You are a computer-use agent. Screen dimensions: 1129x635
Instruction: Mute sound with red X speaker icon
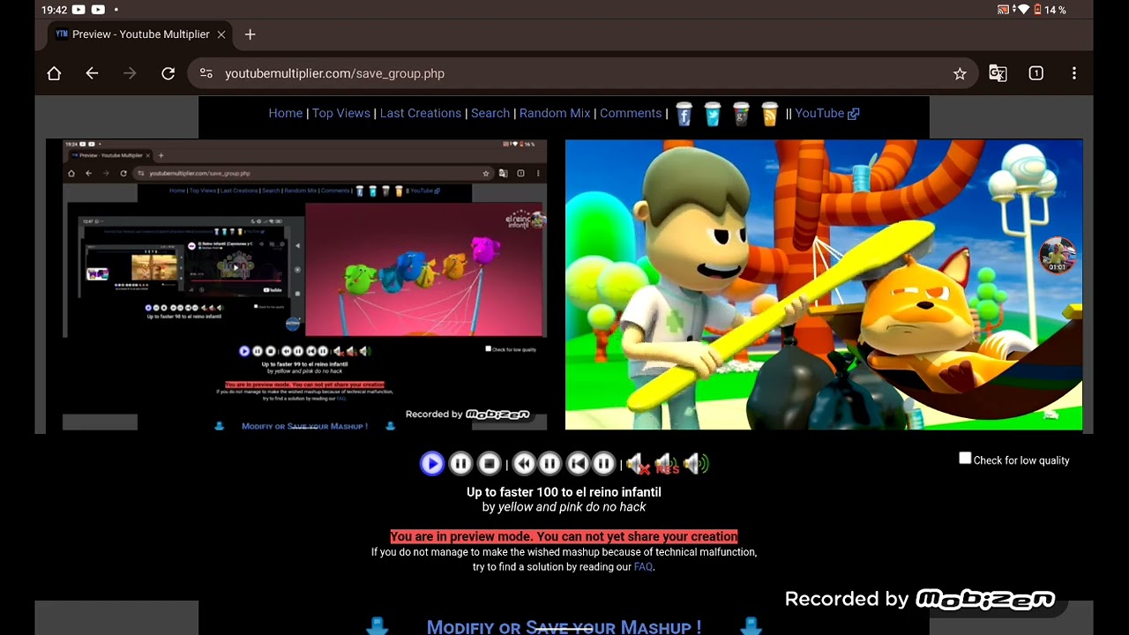point(638,463)
